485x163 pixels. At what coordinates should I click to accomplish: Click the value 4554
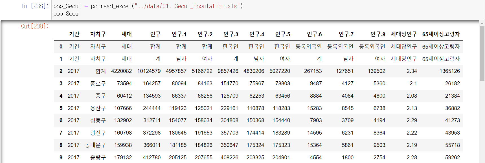[316, 157]
